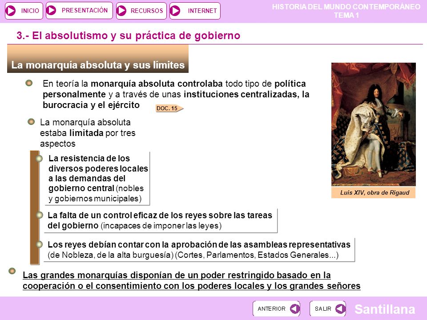Click the heading 'La monarquía absoluta y sus límites'

98,65
